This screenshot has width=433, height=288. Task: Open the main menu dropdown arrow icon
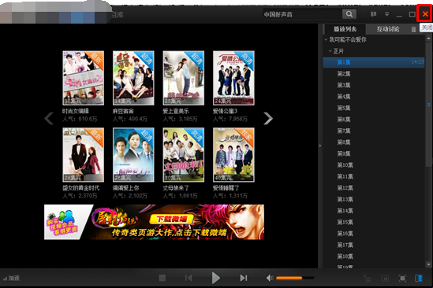(x=387, y=14)
